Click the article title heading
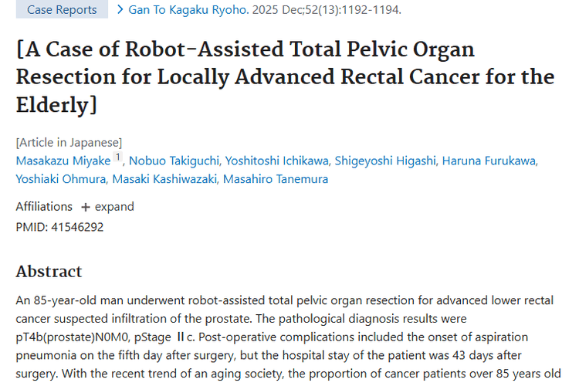 (285, 77)
